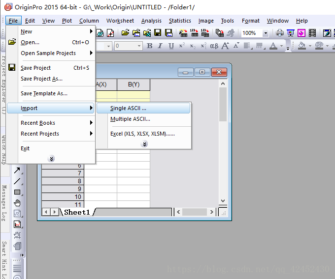Image resolution: width=335 pixels, height=279 pixels.
Task: Open the Analysis menu
Action: pyautogui.click(x=151, y=21)
